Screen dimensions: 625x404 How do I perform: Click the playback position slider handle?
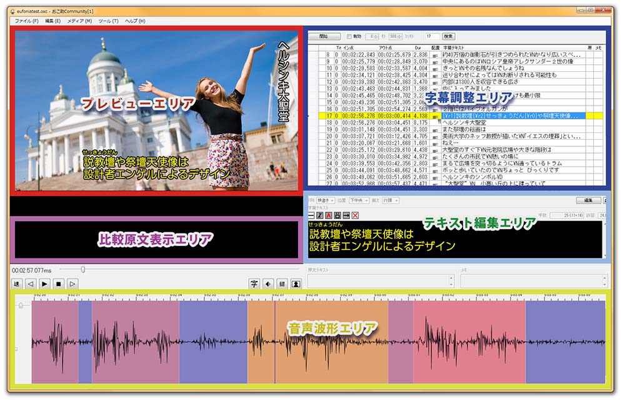(82, 270)
